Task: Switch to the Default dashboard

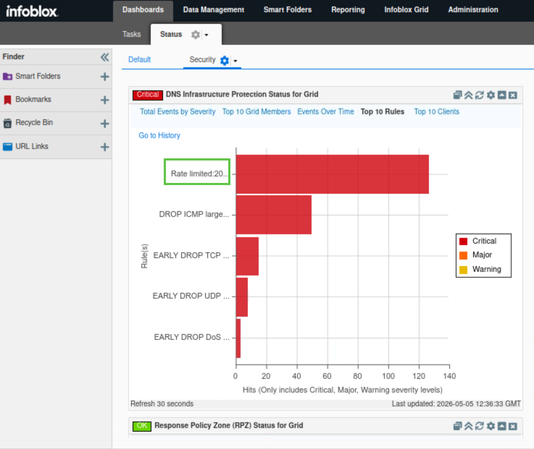Action: click(139, 60)
